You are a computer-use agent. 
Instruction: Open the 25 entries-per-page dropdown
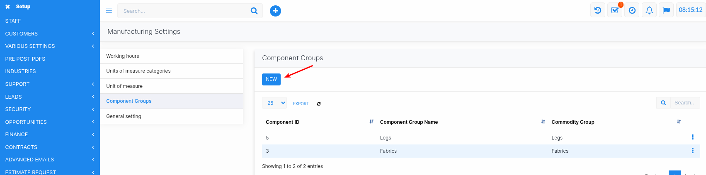tap(274, 103)
